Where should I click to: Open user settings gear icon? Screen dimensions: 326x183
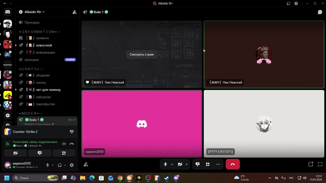[x=72, y=165]
